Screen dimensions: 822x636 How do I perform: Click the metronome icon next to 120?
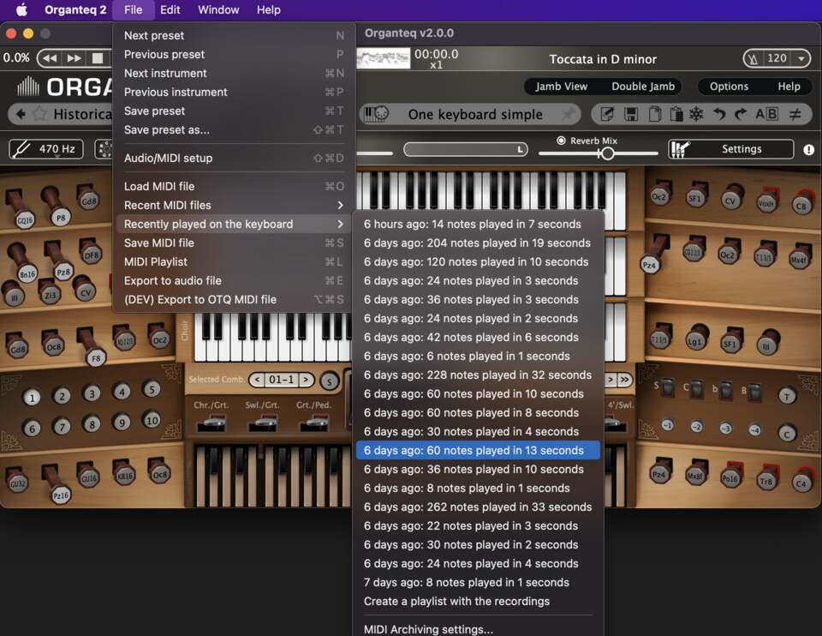point(753,59)
